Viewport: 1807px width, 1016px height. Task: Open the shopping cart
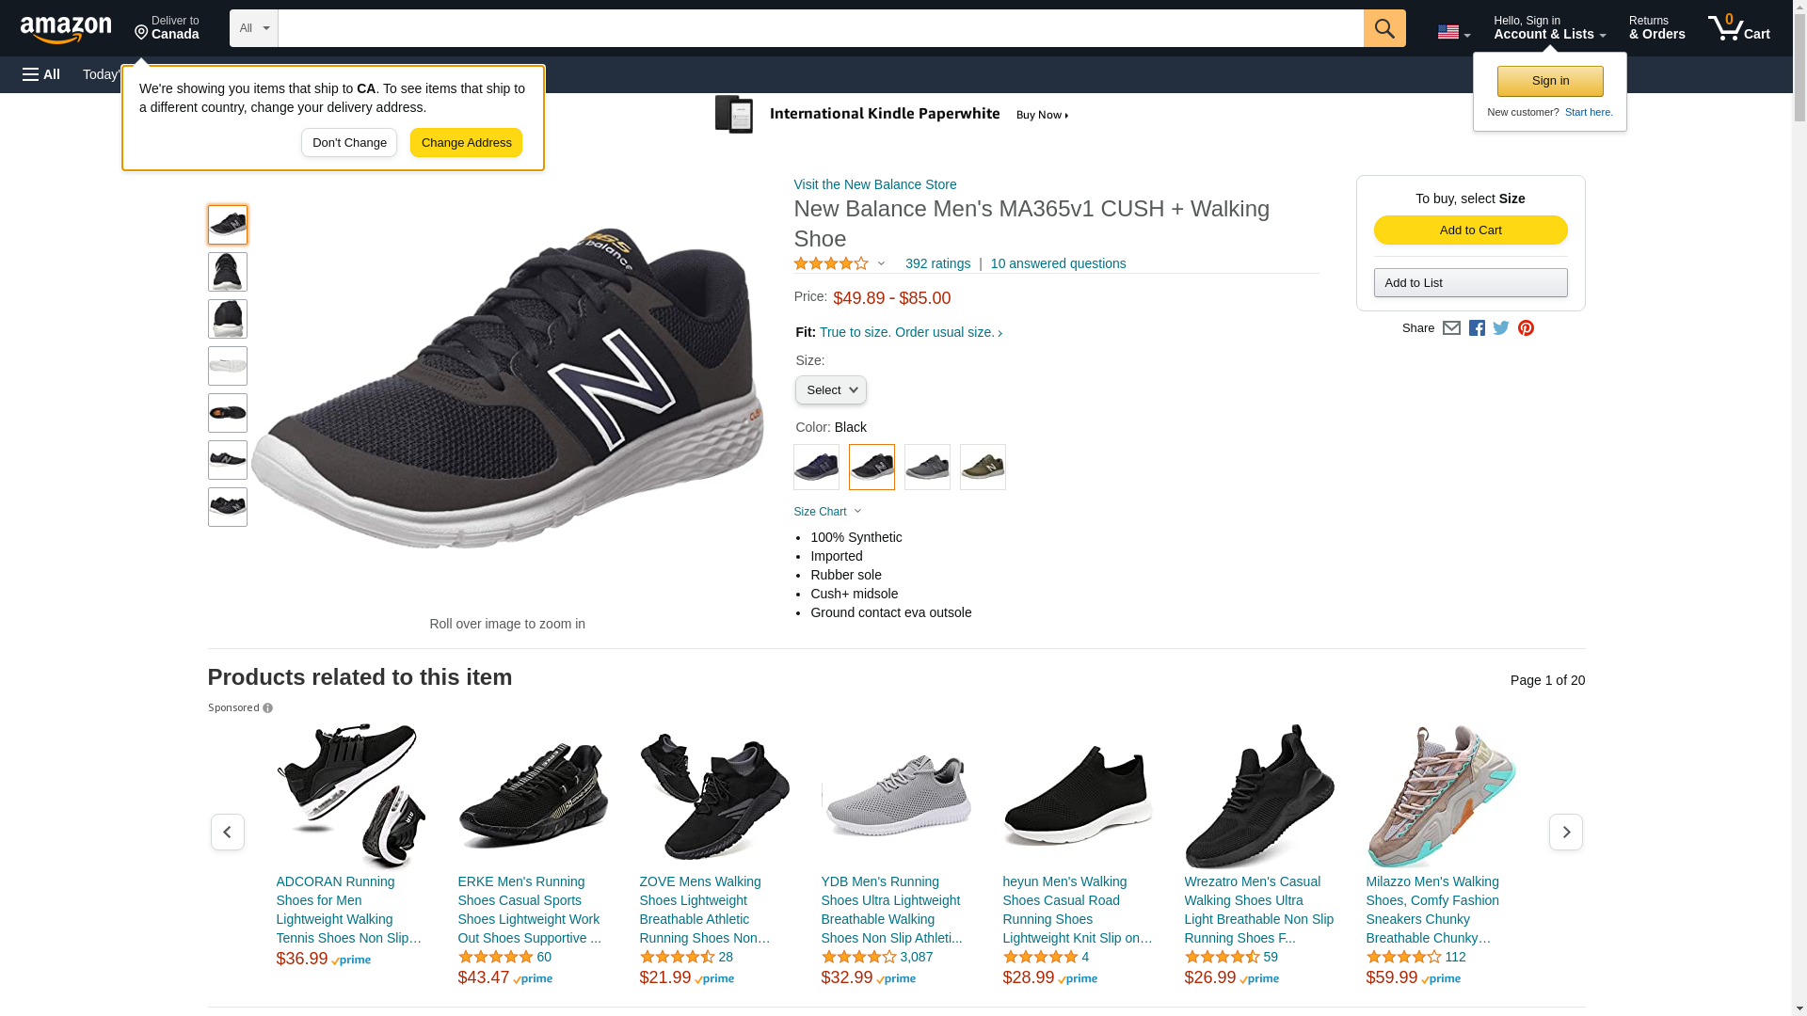point(1739,28)
